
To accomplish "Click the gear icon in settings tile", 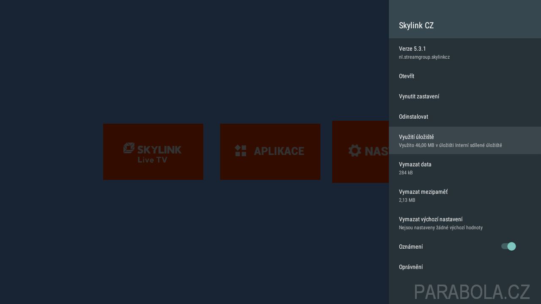I will click(x=355, y=151).
